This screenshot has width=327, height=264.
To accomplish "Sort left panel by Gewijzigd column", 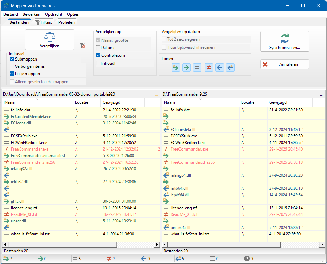I will 123,102.
